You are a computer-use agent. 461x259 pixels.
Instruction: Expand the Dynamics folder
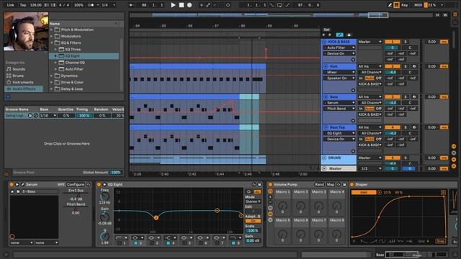(52, 76)
